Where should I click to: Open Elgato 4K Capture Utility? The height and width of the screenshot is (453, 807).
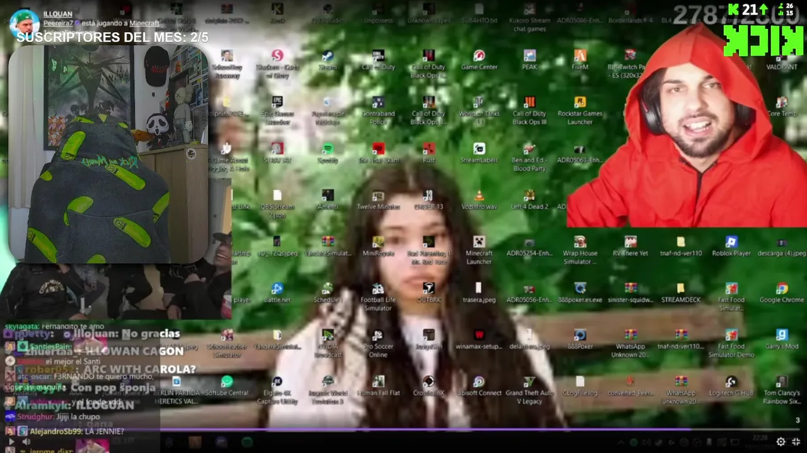[x=277, y=390]
